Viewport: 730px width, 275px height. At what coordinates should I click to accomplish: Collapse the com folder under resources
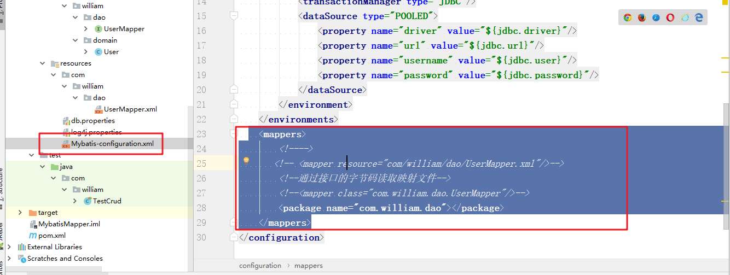point(54,75)
